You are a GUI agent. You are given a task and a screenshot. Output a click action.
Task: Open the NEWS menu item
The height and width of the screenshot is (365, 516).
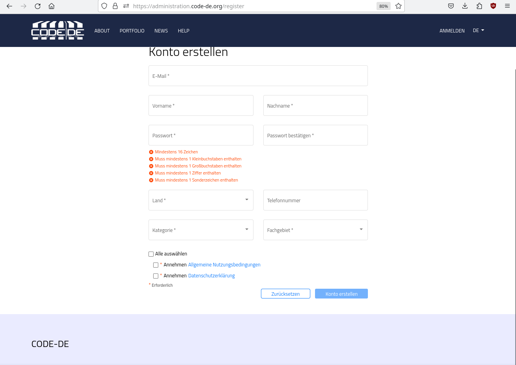pos(161,31)
